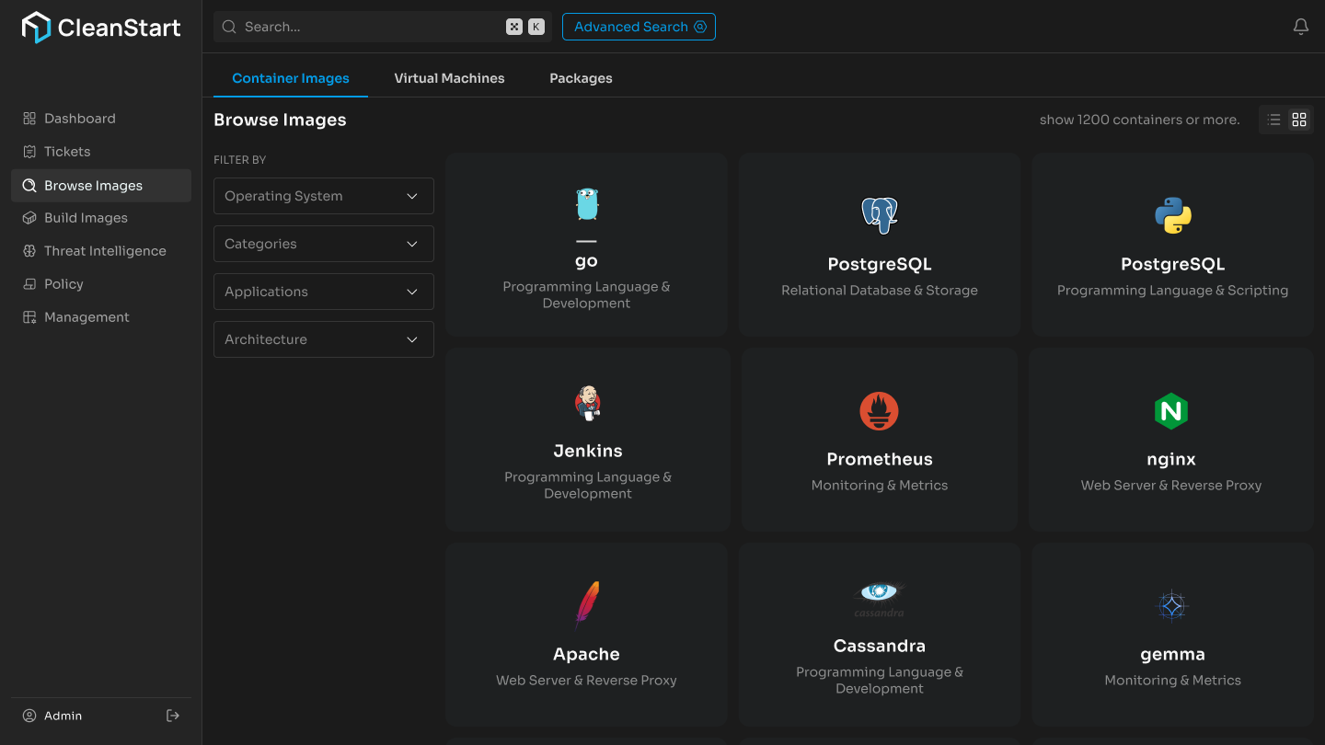Click the Go gopher logo

tap(587, 203)
